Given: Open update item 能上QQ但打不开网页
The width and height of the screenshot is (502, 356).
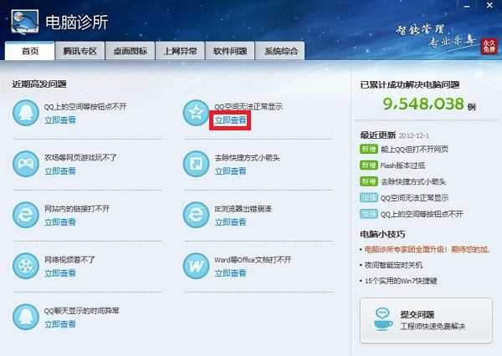Looking at the screenshot, I should (x=414, y=150).
